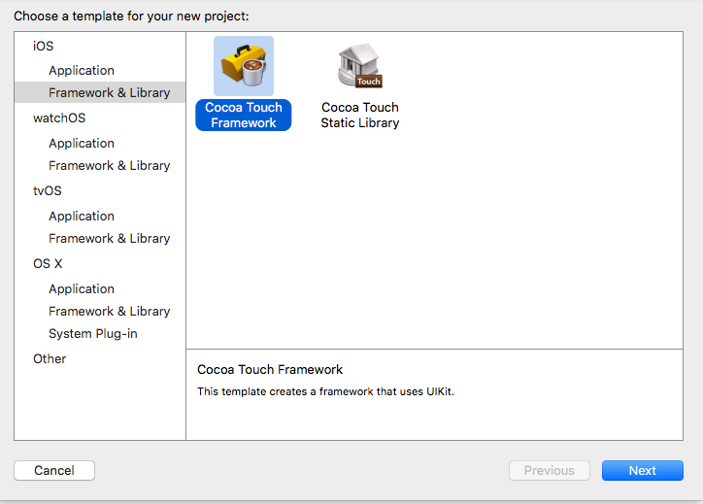
Task: Open Application under tvOS
Action: click(82, 216)
